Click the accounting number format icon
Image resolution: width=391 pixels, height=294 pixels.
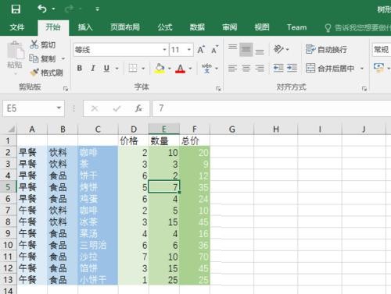(378, 68)
